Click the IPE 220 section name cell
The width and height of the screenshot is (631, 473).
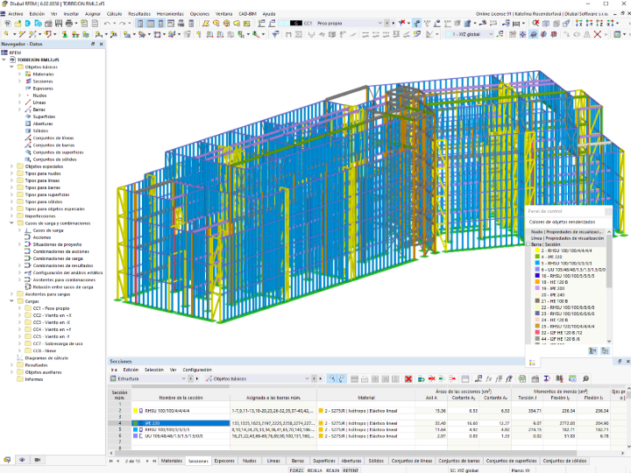[181, 423]
